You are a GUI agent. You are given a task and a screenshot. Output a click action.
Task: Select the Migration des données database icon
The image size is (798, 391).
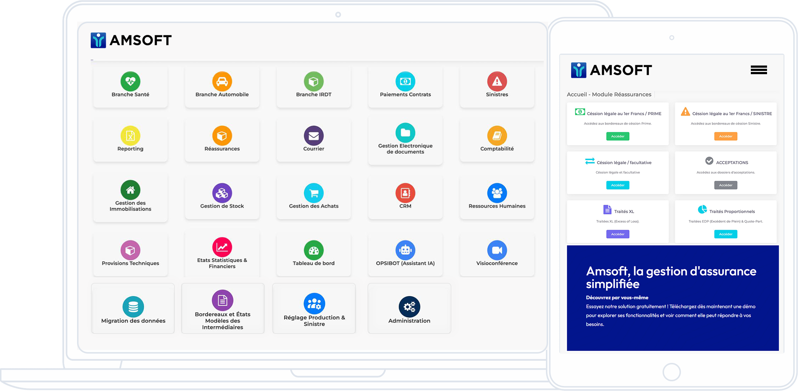pyautogui.click(x=133, y=307)
